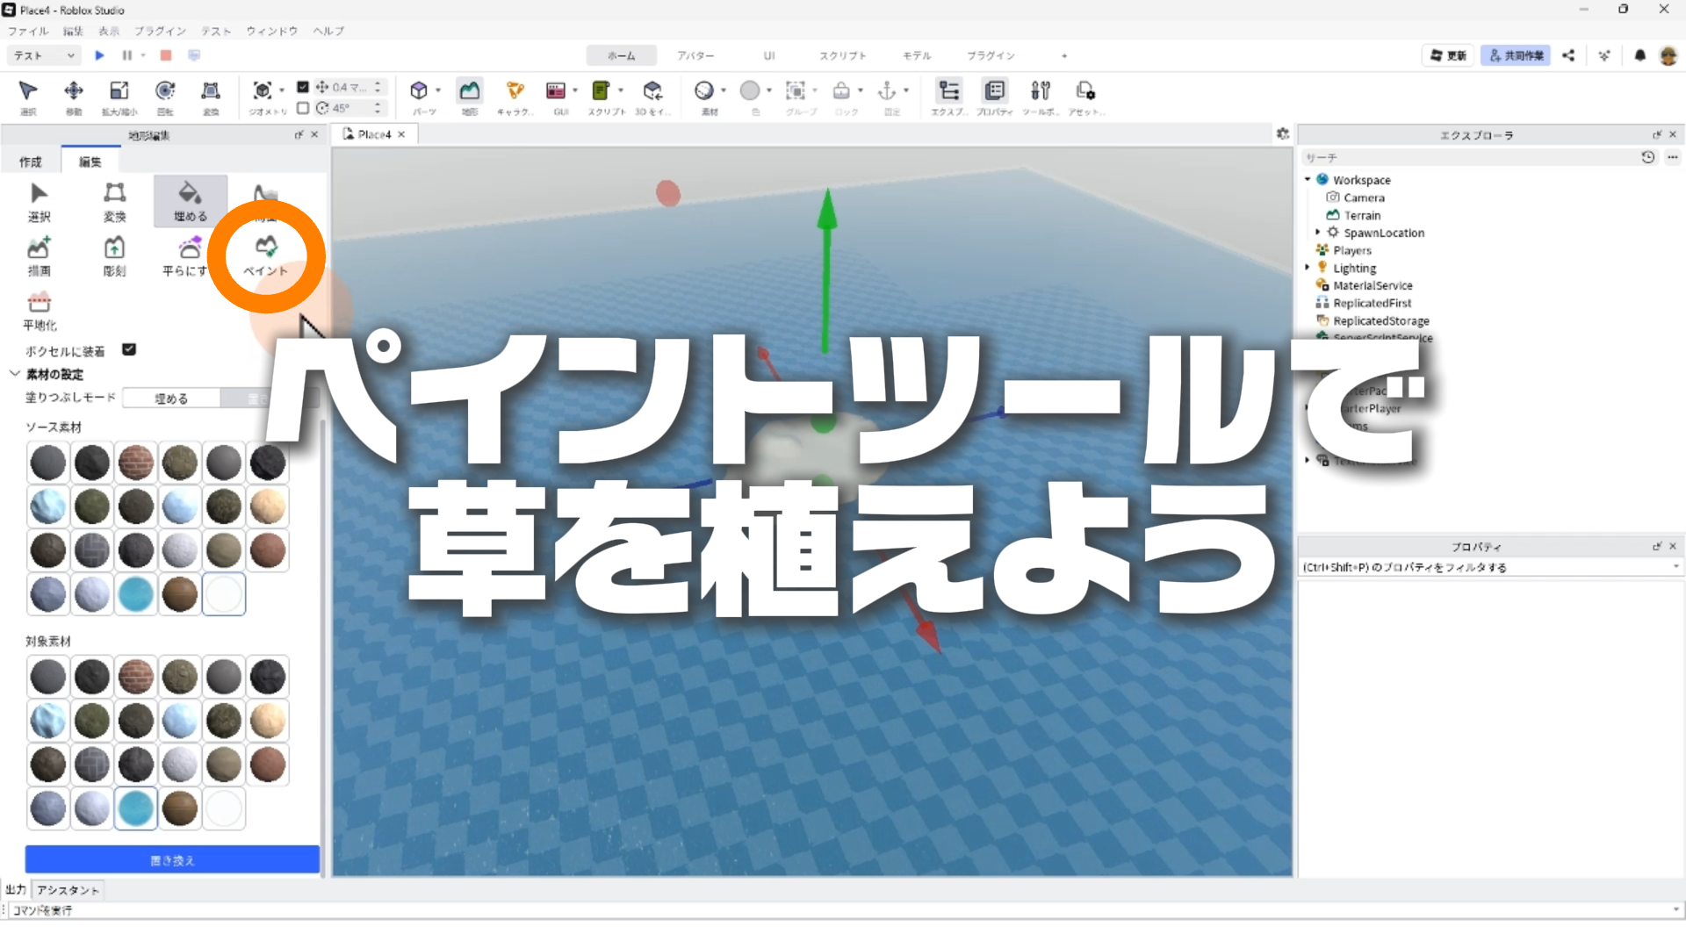Switch to the 作成 tab
Viewport: 1686px width, 948px height.
coord(31,162)
